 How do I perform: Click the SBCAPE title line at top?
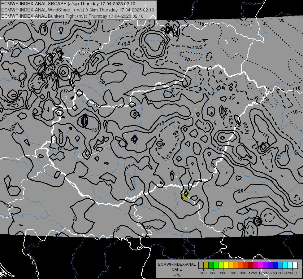point(68,4)
